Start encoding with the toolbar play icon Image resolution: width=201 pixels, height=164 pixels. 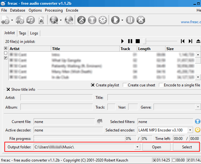[115, 20]
